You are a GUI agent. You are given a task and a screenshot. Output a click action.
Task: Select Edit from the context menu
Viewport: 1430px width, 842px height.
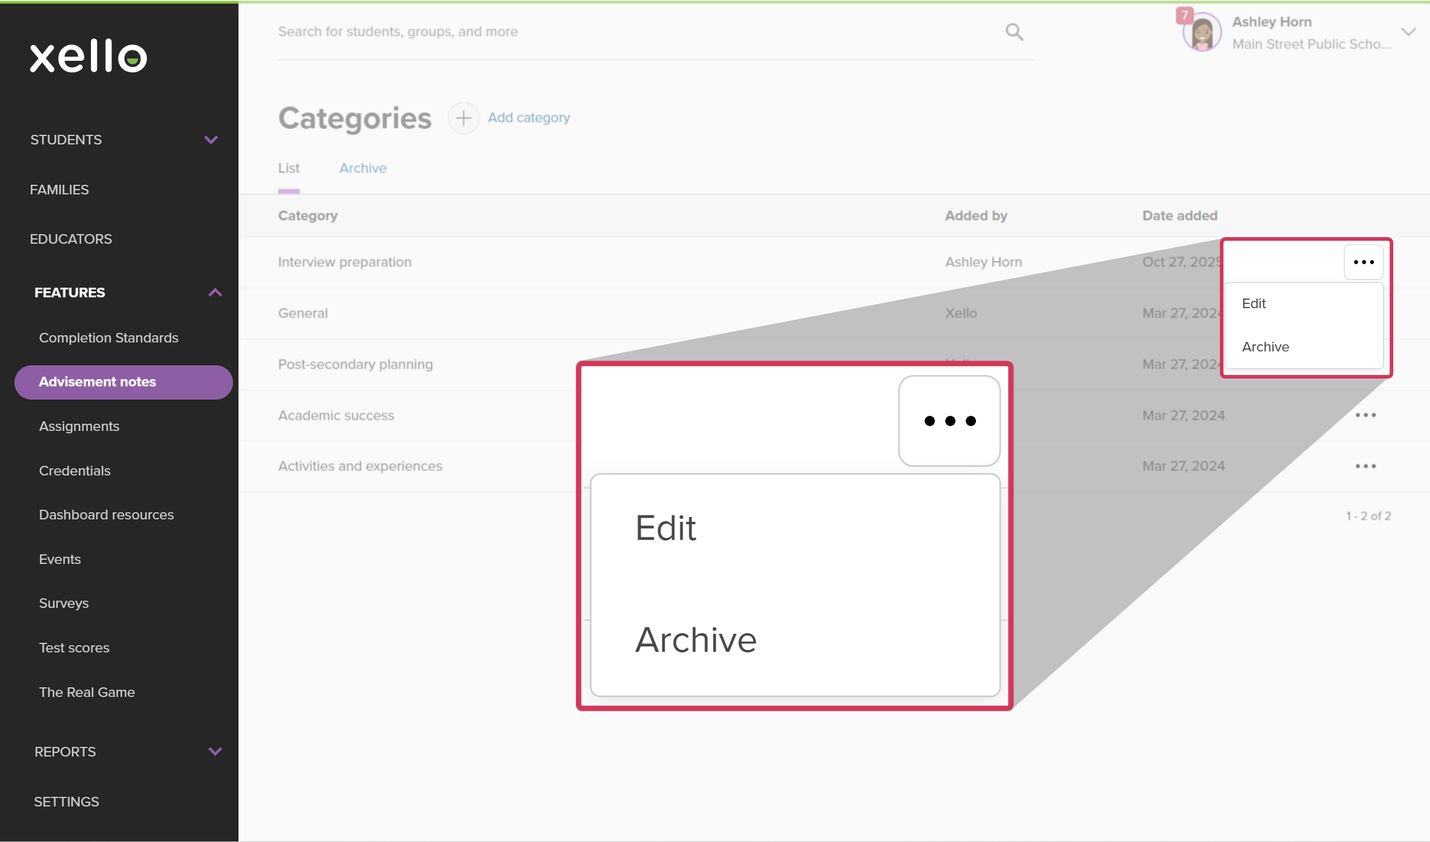click(1254, 303)
